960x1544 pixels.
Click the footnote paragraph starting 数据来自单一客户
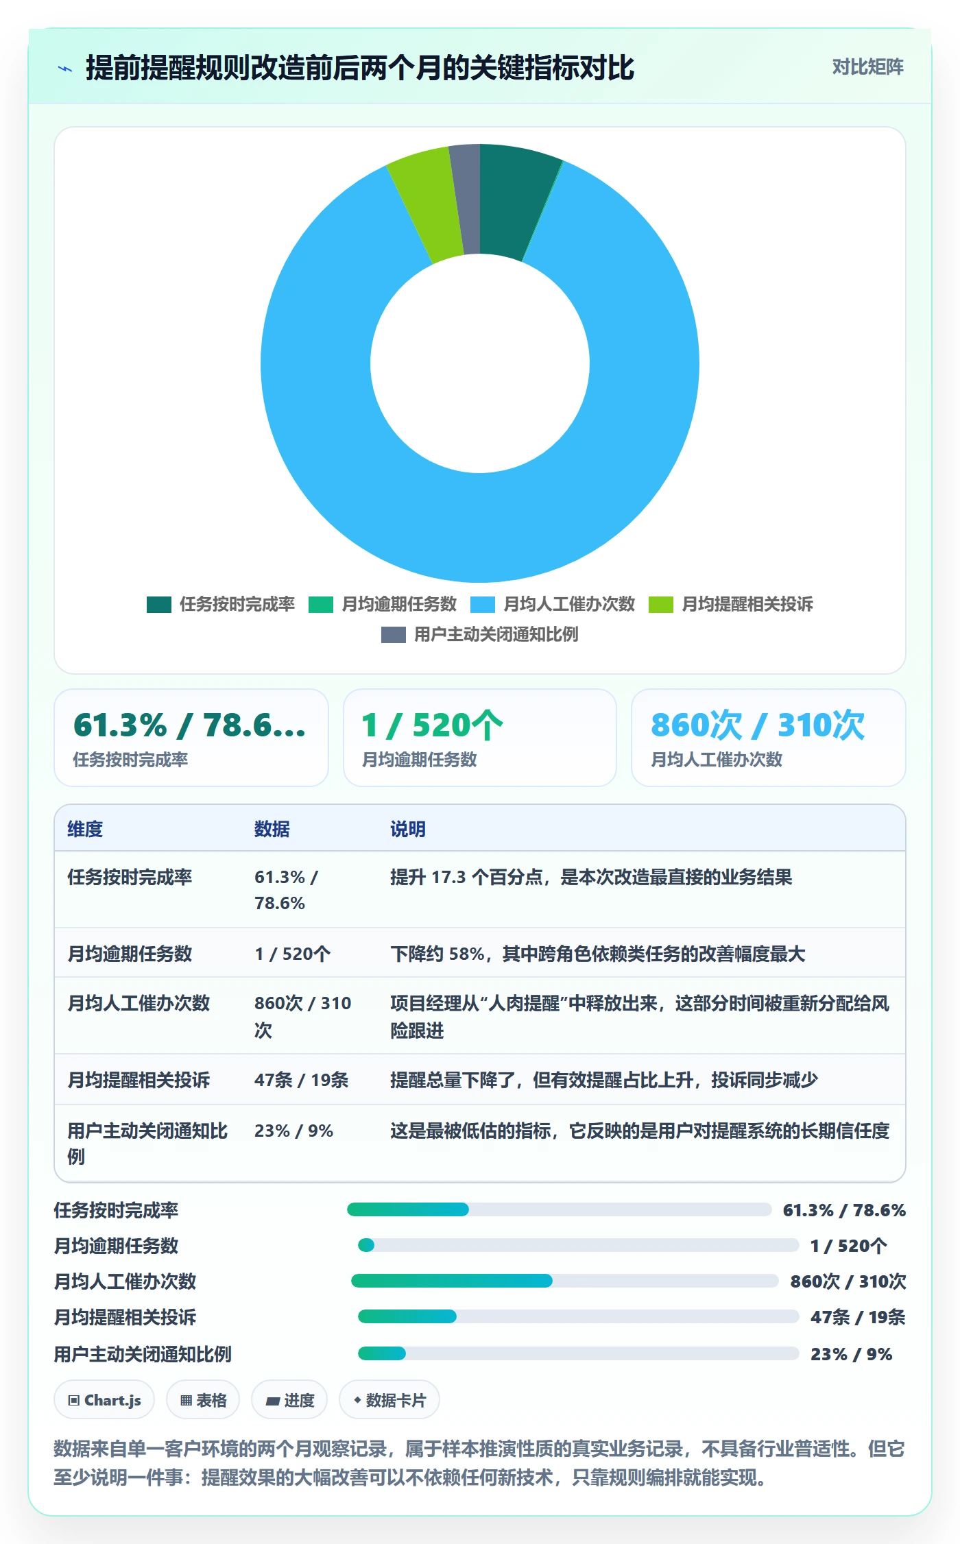click(479, 1463)
